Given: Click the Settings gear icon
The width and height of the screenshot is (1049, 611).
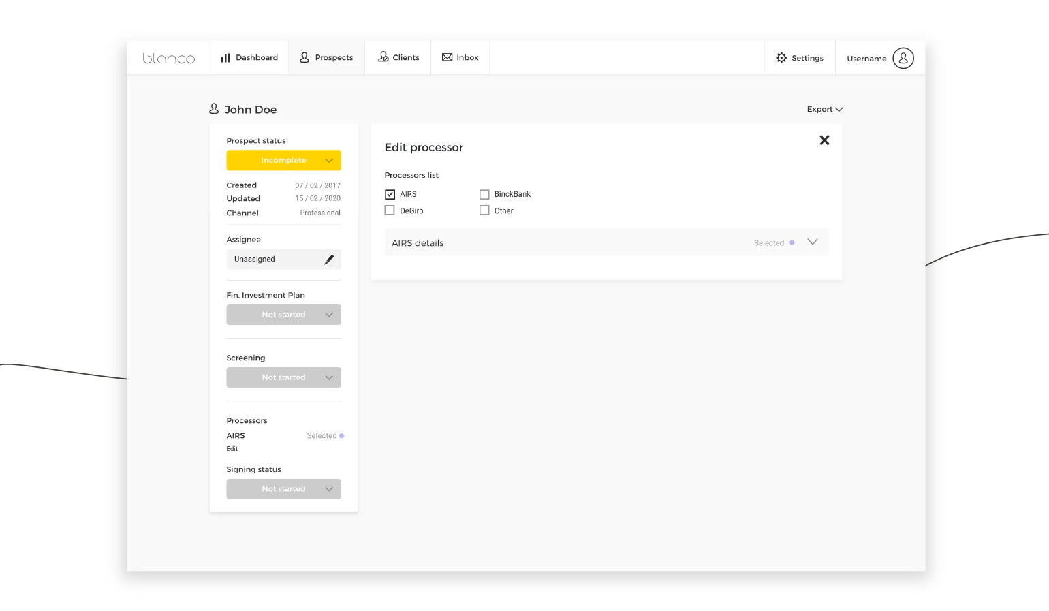Looking at the screenshot, I should coord(781,58).
